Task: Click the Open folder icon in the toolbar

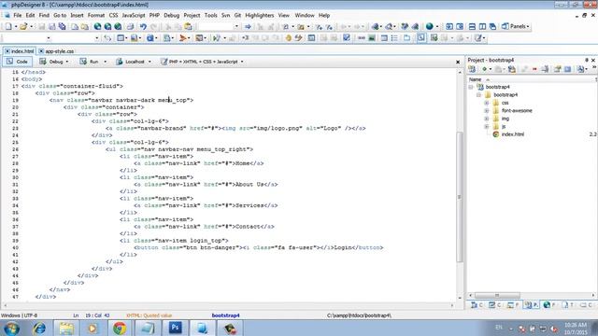Action: [23, 26]
